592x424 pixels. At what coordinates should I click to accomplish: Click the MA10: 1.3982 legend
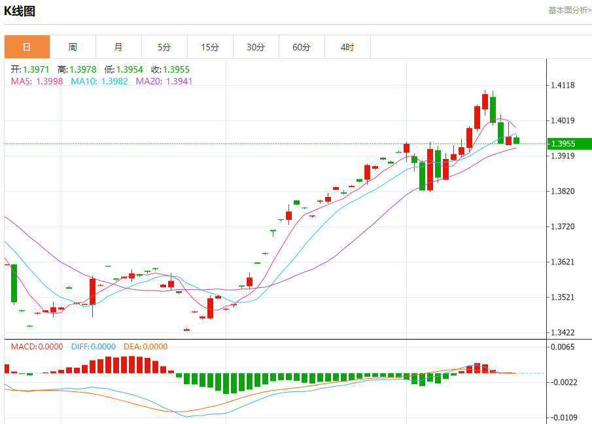99,81
